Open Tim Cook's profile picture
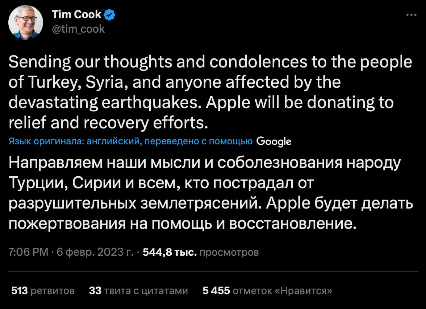This screenshot has width=426, height=309. tap(25, 22)
